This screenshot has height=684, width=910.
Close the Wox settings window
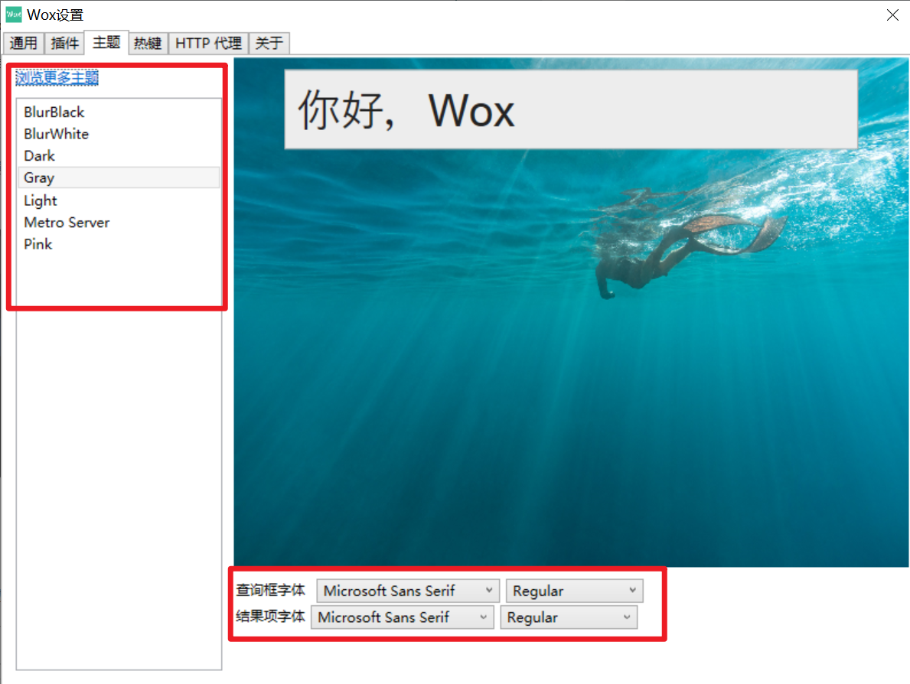tap(892, 15)
